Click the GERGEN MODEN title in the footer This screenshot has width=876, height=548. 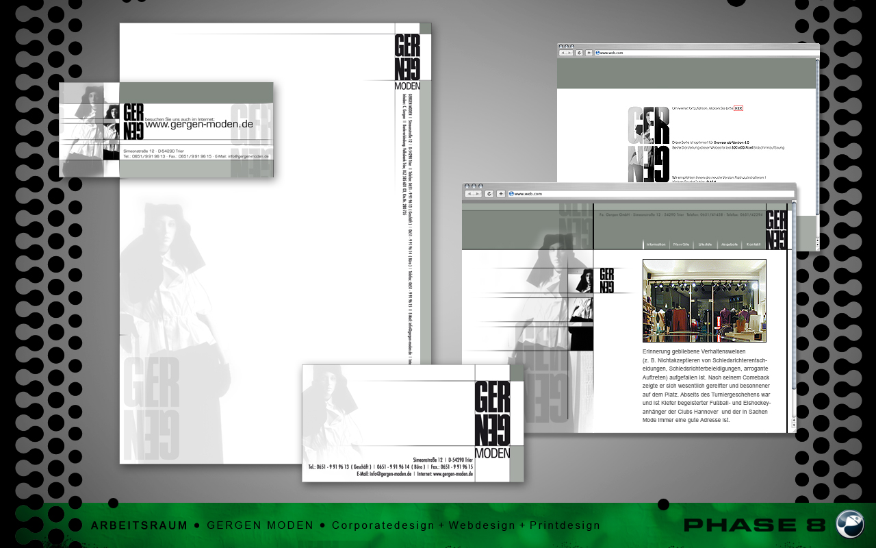261,525
